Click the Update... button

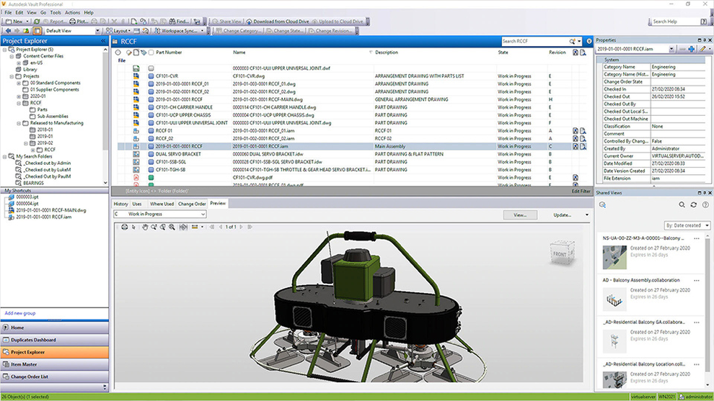pos(563,215)
